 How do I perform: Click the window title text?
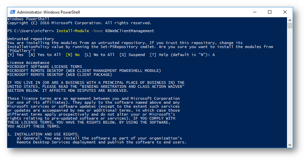pos(49,12)
